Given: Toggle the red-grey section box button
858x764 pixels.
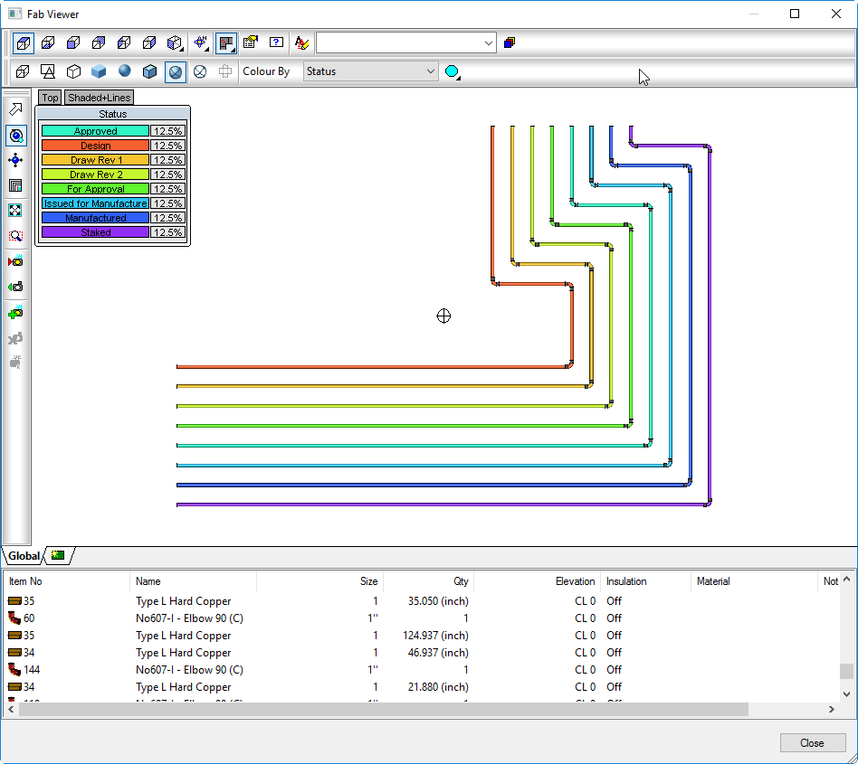Looking at the screenshot, I should (x=226, y=42).
